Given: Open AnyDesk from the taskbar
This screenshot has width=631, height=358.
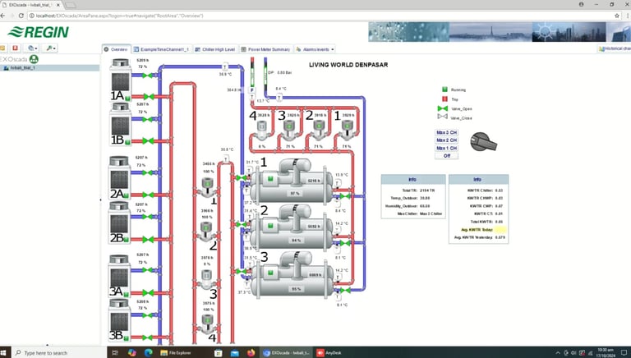Looking at the screenshot, I should pyautogui.click(x=329, y=353).
